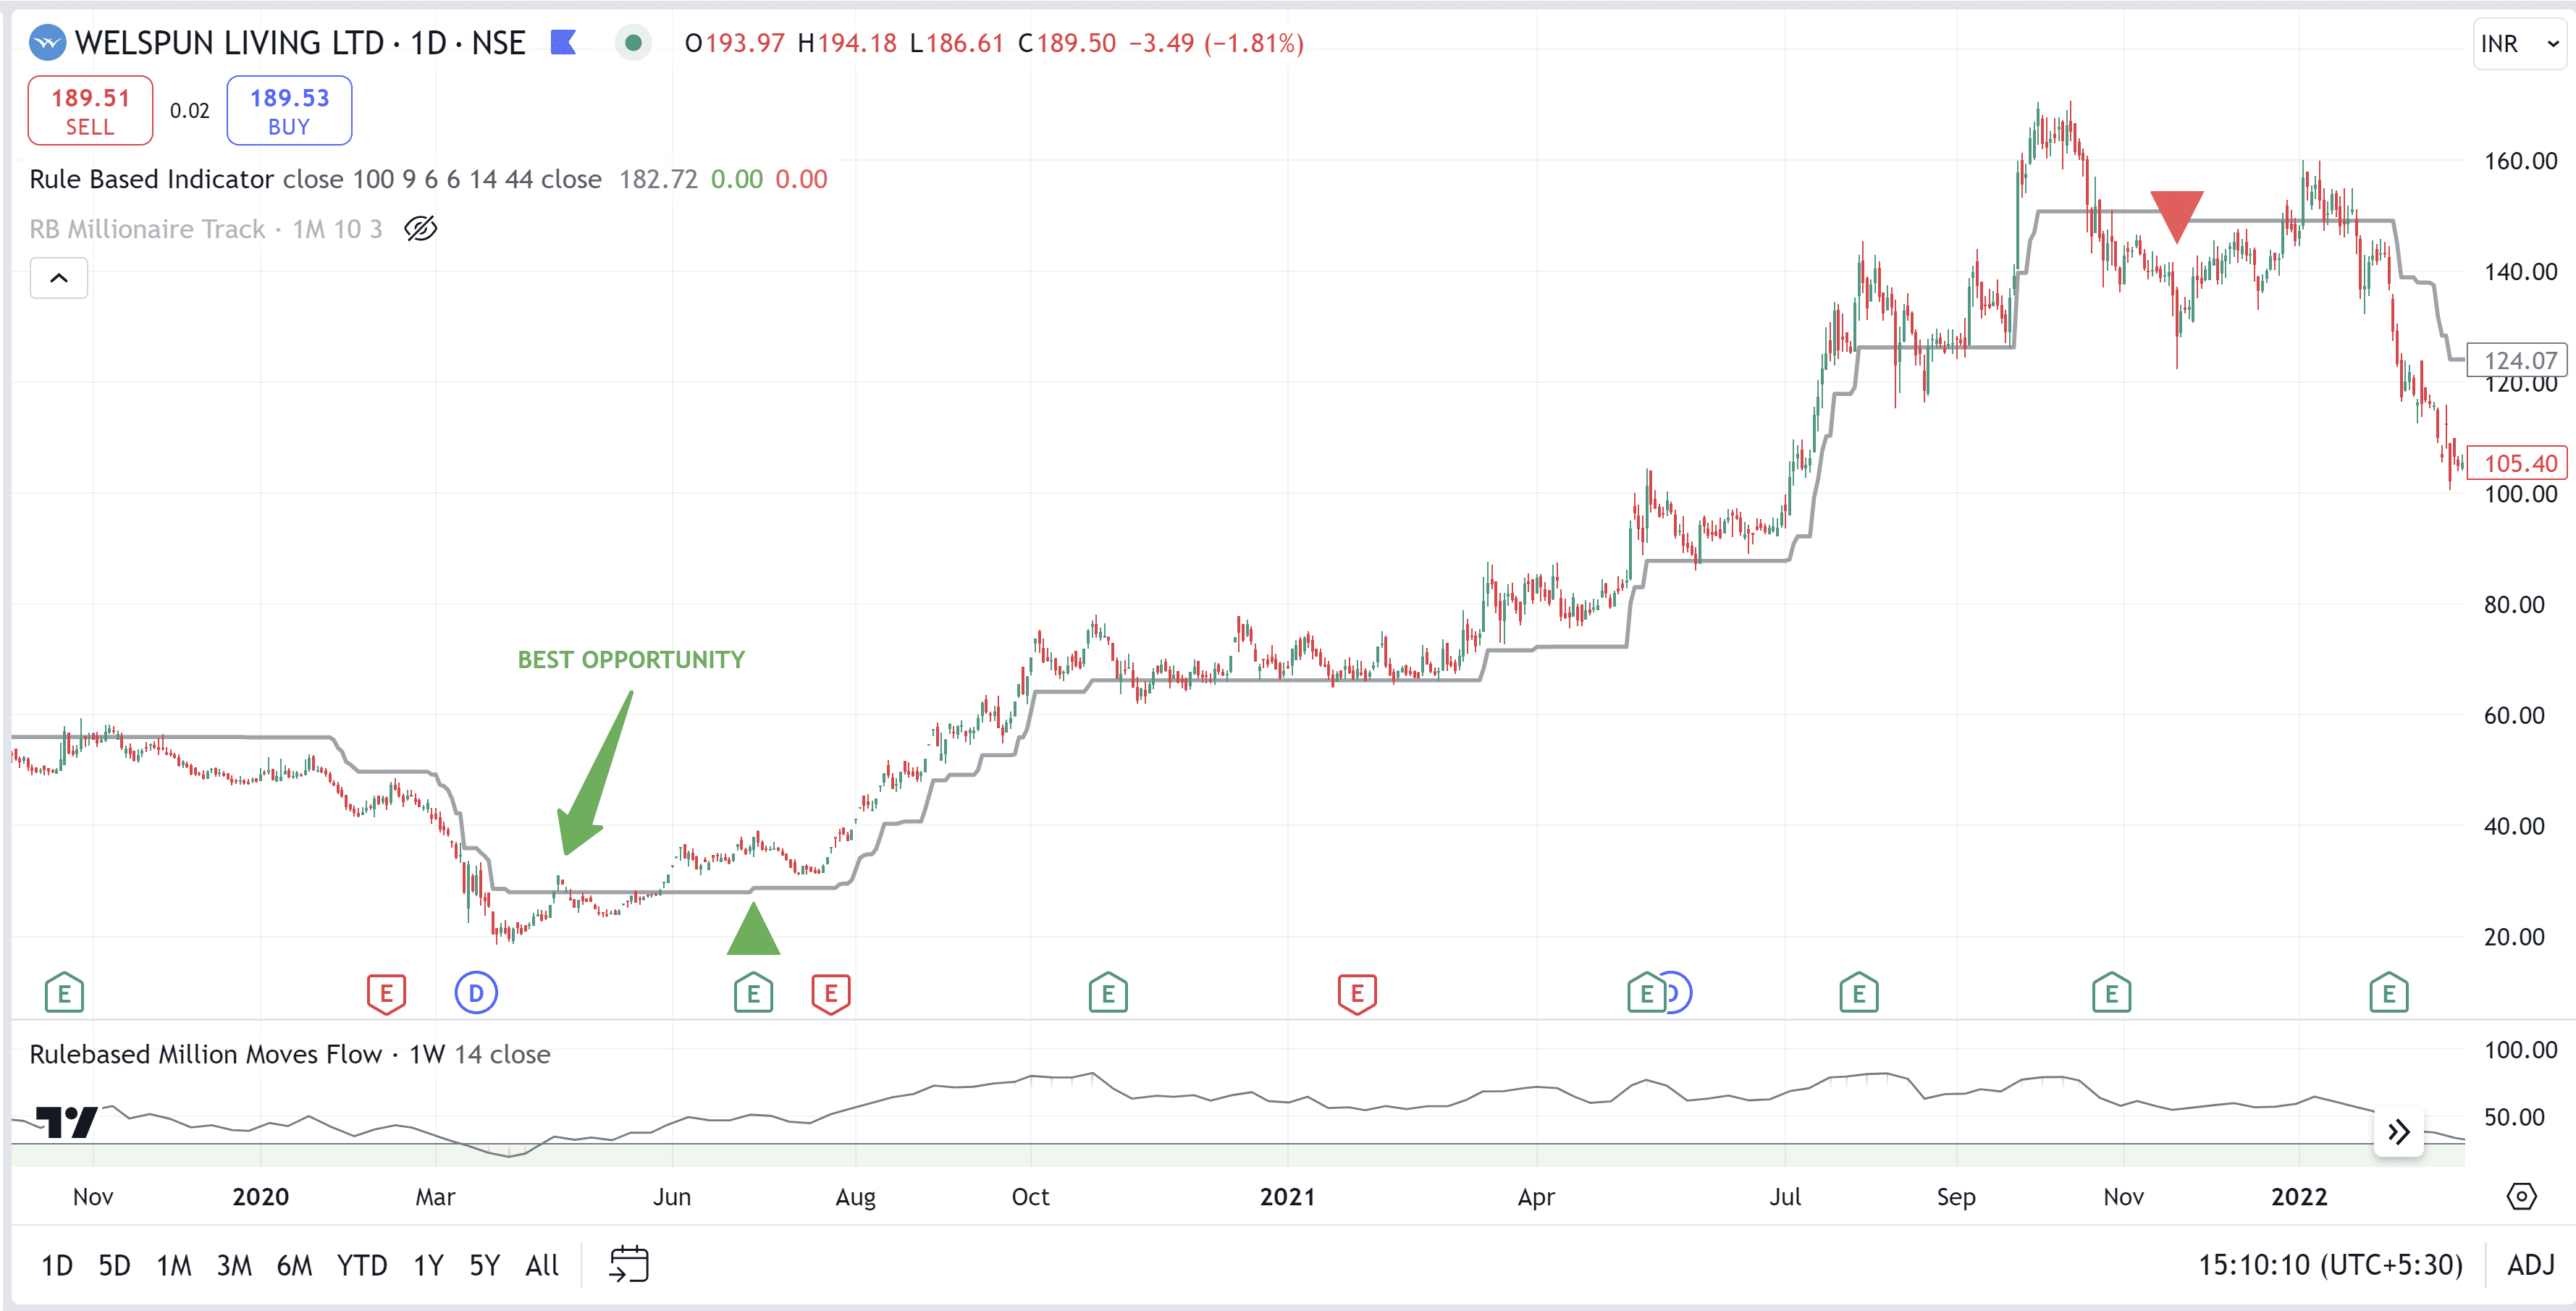Click the 124.07 indicator price label
This screenshot has width=2576, height=1311.
(x=2519, y=360)
